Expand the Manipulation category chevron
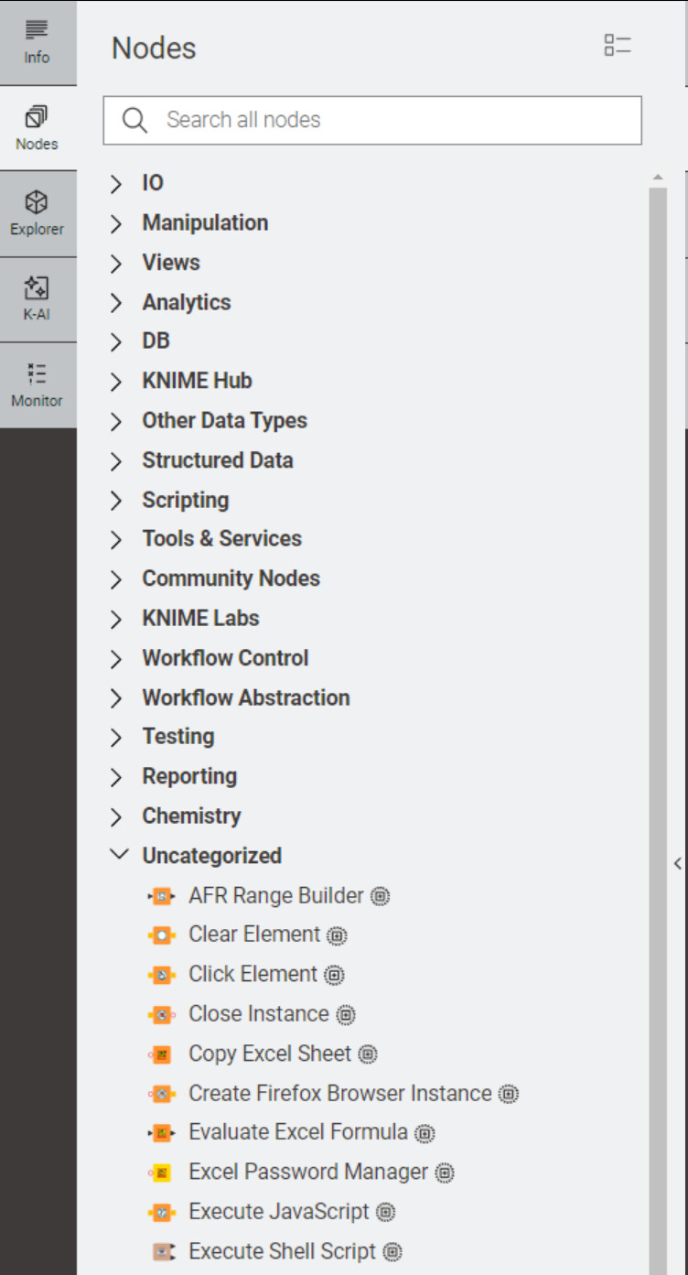This screenshot has height=1275, width=688. tap(116, 223)
